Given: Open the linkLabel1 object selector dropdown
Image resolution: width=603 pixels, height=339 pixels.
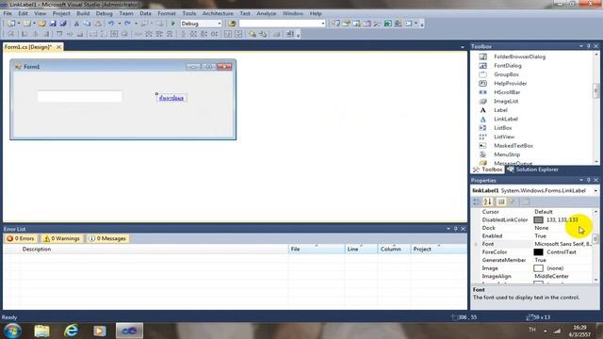Looking at the screenshot, I should tap(595, 190).
